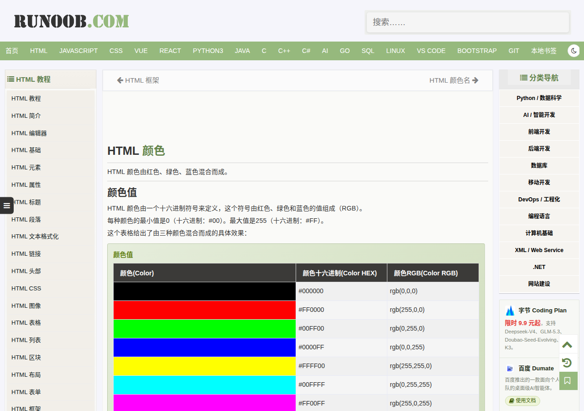Click the right arrow after HTML 颜色名
584x411 pixels.
pyautogui.click(x=475, y=80)
